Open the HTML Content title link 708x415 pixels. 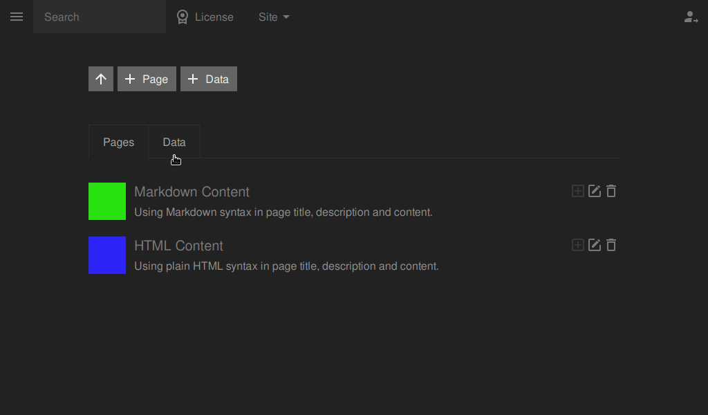pos(178,246)
